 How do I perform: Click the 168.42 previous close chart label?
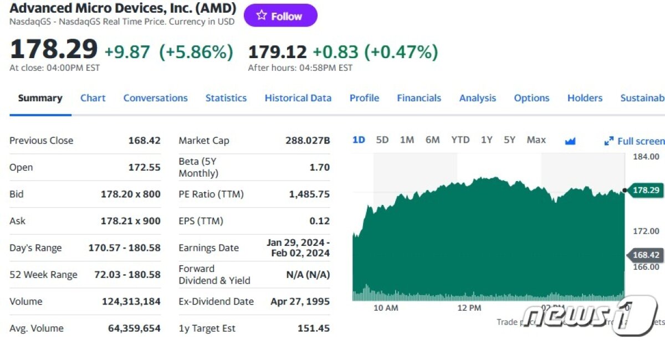pyautogui.click(x=646, y=255)
